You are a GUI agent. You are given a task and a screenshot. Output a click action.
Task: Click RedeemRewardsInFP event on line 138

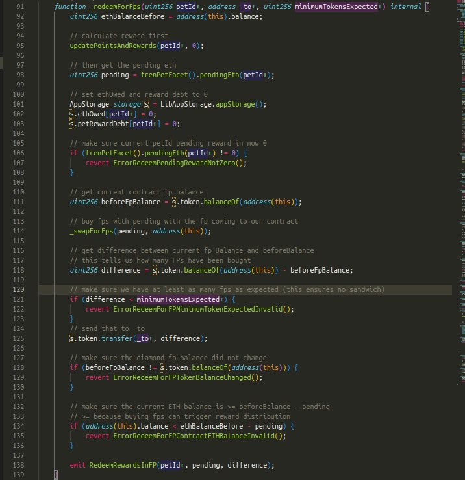coord(123,465)
